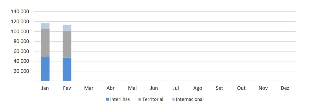Click the blue Interilhas segment of Jan bar
This screenshot has height=107, width=311.
pyautogui.click(x=45, y=69)
